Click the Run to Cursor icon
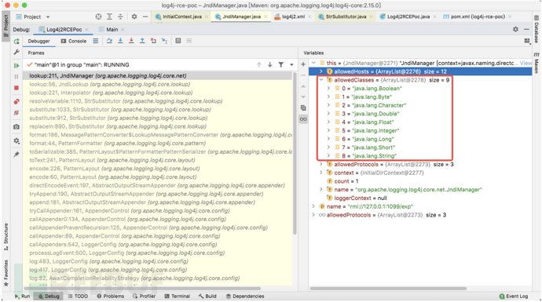The image size is (542, 302). tap(164, 41)
